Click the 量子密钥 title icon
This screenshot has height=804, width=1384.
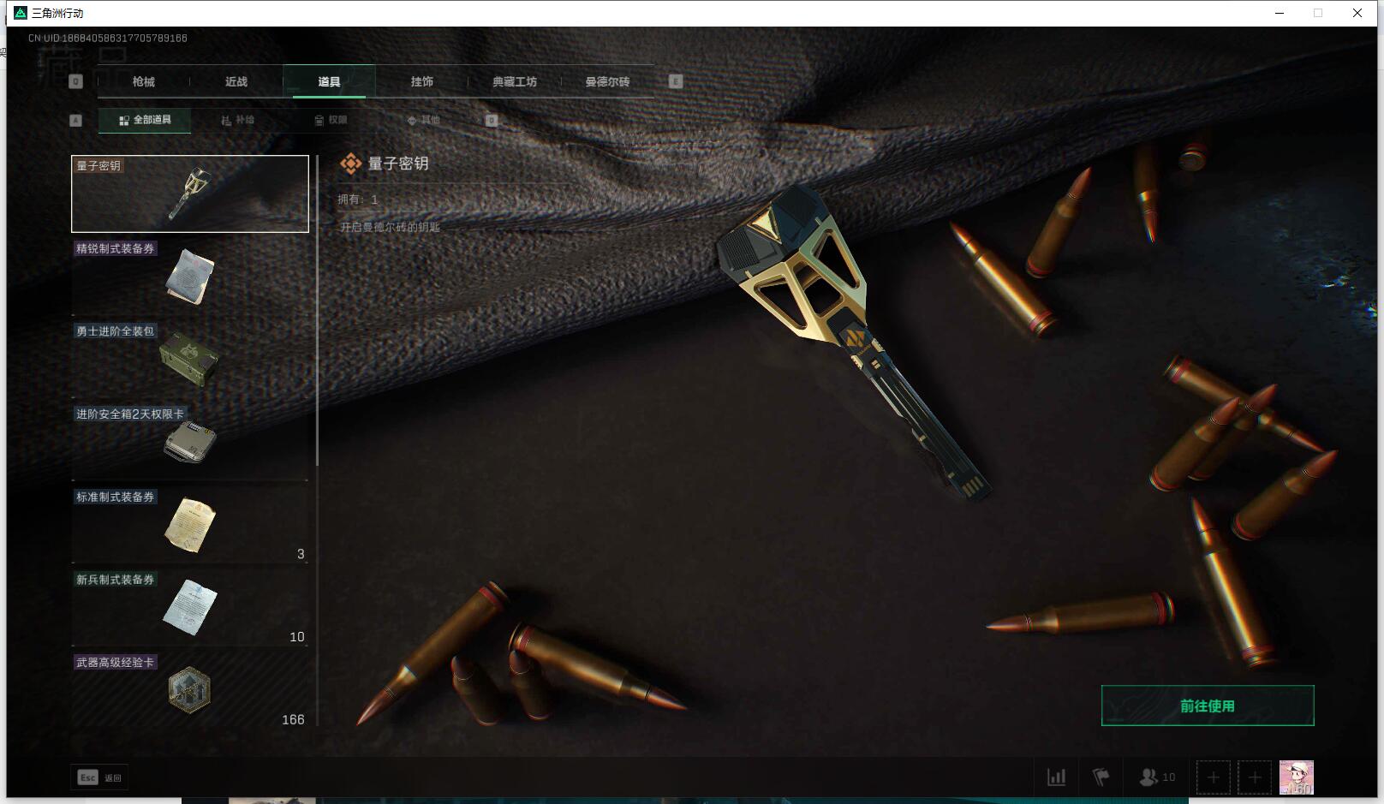coord(350,164)
